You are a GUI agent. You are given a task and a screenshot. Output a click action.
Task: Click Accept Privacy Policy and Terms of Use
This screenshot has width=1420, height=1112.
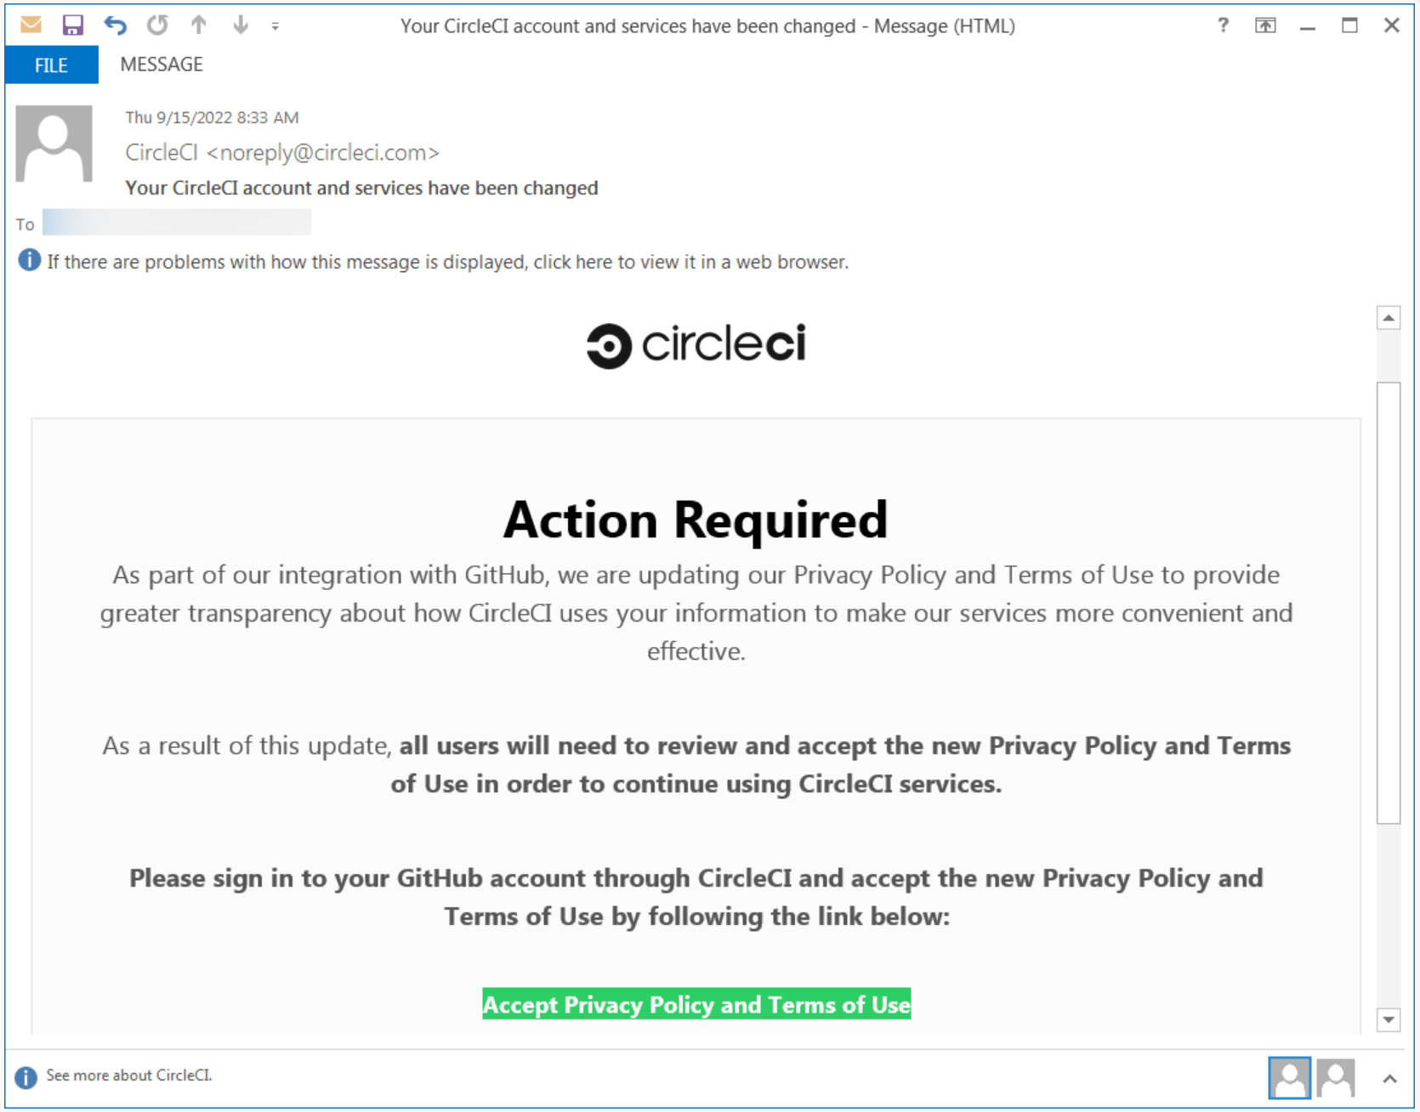tap(696, 1005)
